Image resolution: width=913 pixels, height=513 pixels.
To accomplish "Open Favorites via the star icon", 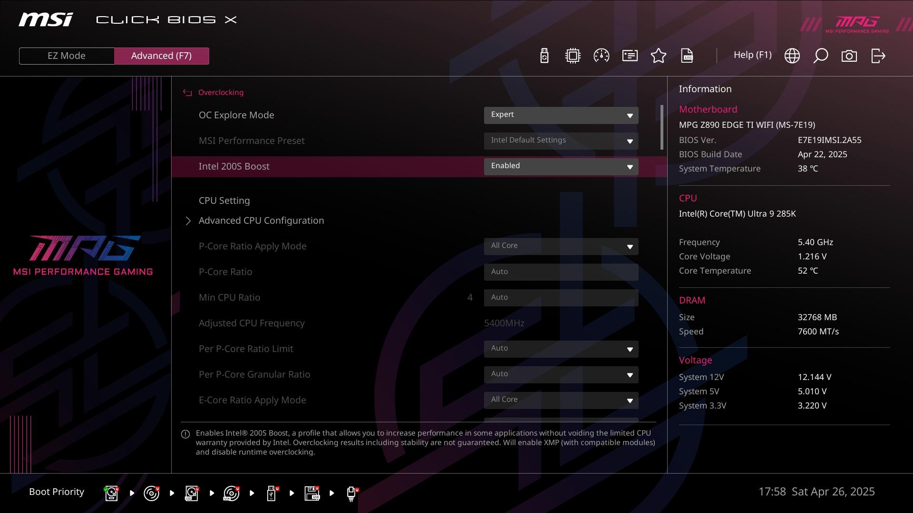I will click(659, 56).
